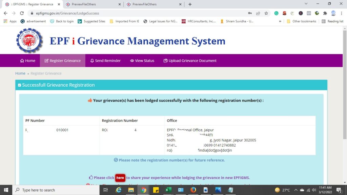Open Upload Grievance Document menu item
This screenshot has height=195, width=347.
click(190, 61)
